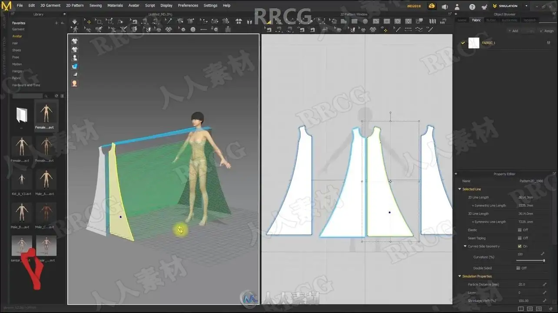Open the Garment folder in Library
The image size is (558, 313).
(x=18, y=29)
